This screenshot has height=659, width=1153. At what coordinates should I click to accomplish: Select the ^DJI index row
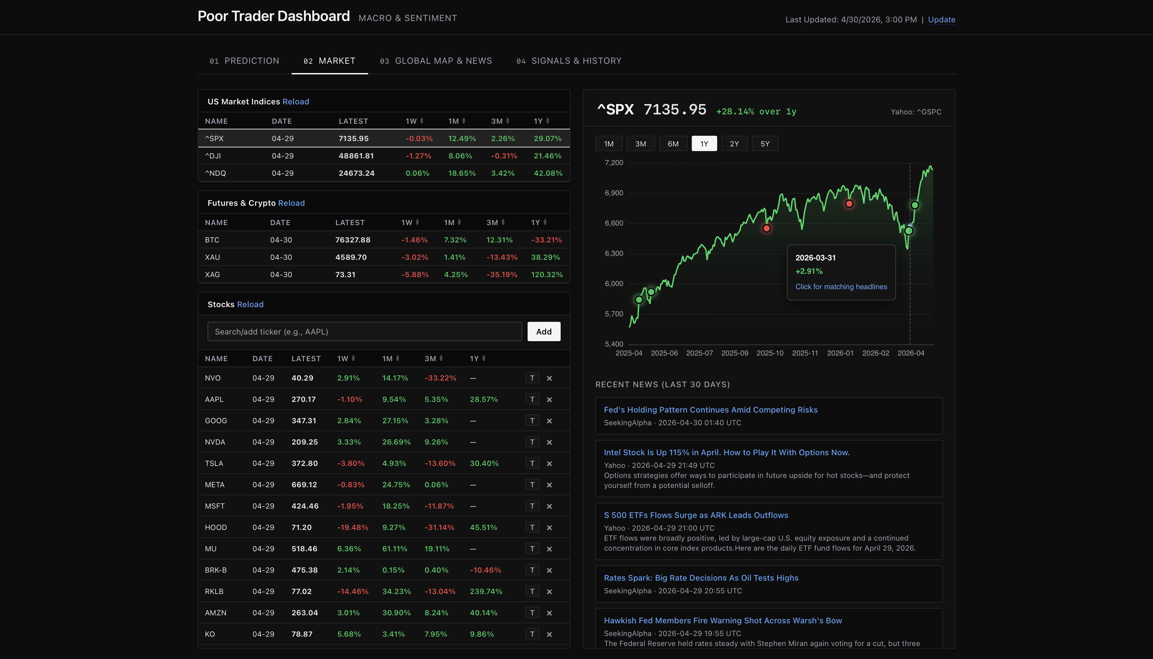tap(383, 156)
